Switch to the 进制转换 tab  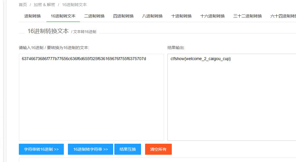point(33,16)
